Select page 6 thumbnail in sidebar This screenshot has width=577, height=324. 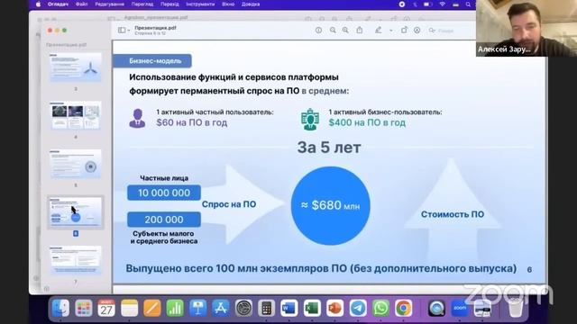pyautogui.click(x=76, y=212)
